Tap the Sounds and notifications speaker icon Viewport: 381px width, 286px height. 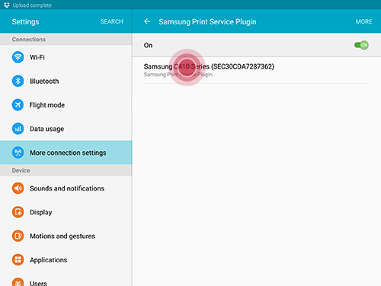point(18,188)
